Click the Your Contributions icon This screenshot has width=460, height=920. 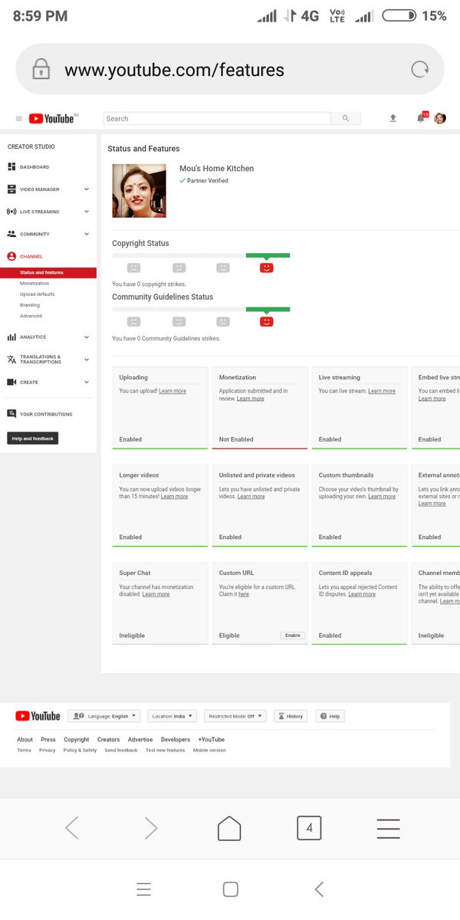[x=11, y=414]
